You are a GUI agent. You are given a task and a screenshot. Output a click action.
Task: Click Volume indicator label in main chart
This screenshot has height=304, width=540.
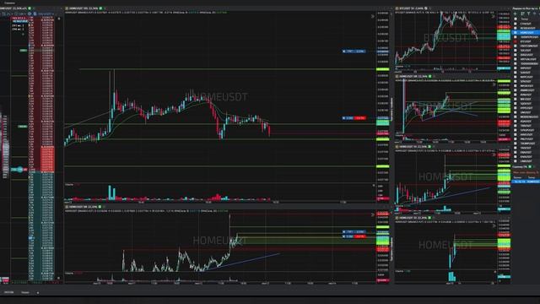[69, 185]
